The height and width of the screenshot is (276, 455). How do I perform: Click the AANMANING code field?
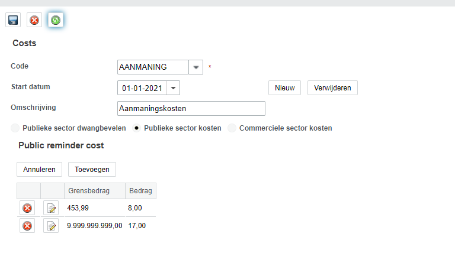[153, 67]
